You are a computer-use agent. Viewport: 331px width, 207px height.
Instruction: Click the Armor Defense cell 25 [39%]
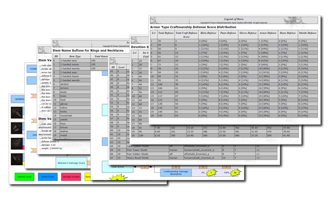click(x=268, y=116)
